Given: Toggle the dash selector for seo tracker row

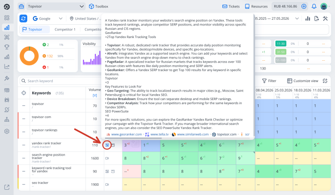Looking at the screenshot, I should pos(24,185).
